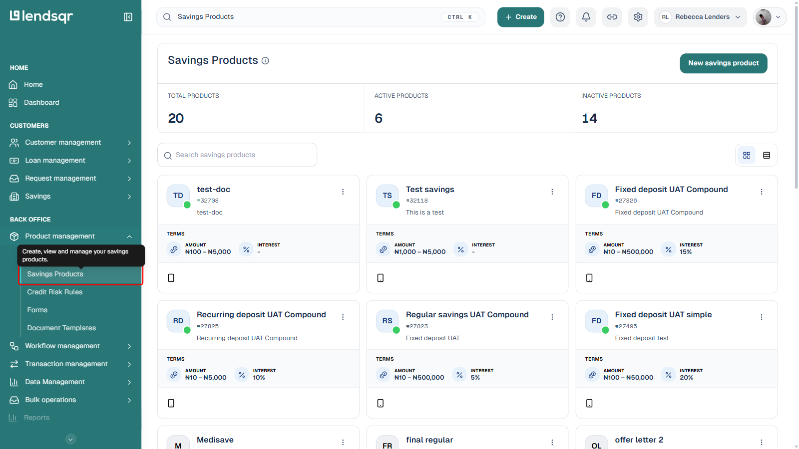Open the help question mark icon
The height and width of the screenshot is (449, 799).
(x=560, y=17)
